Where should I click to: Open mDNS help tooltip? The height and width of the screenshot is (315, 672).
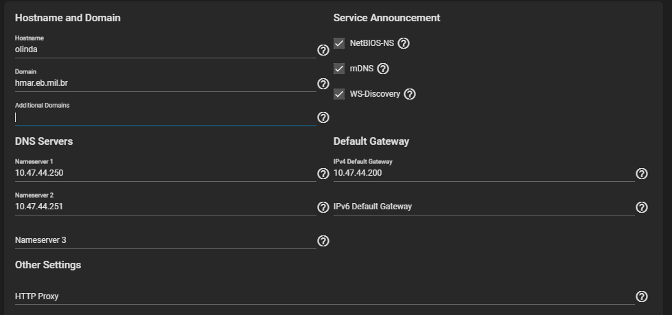pyautogui.click(x=383, y=69)
